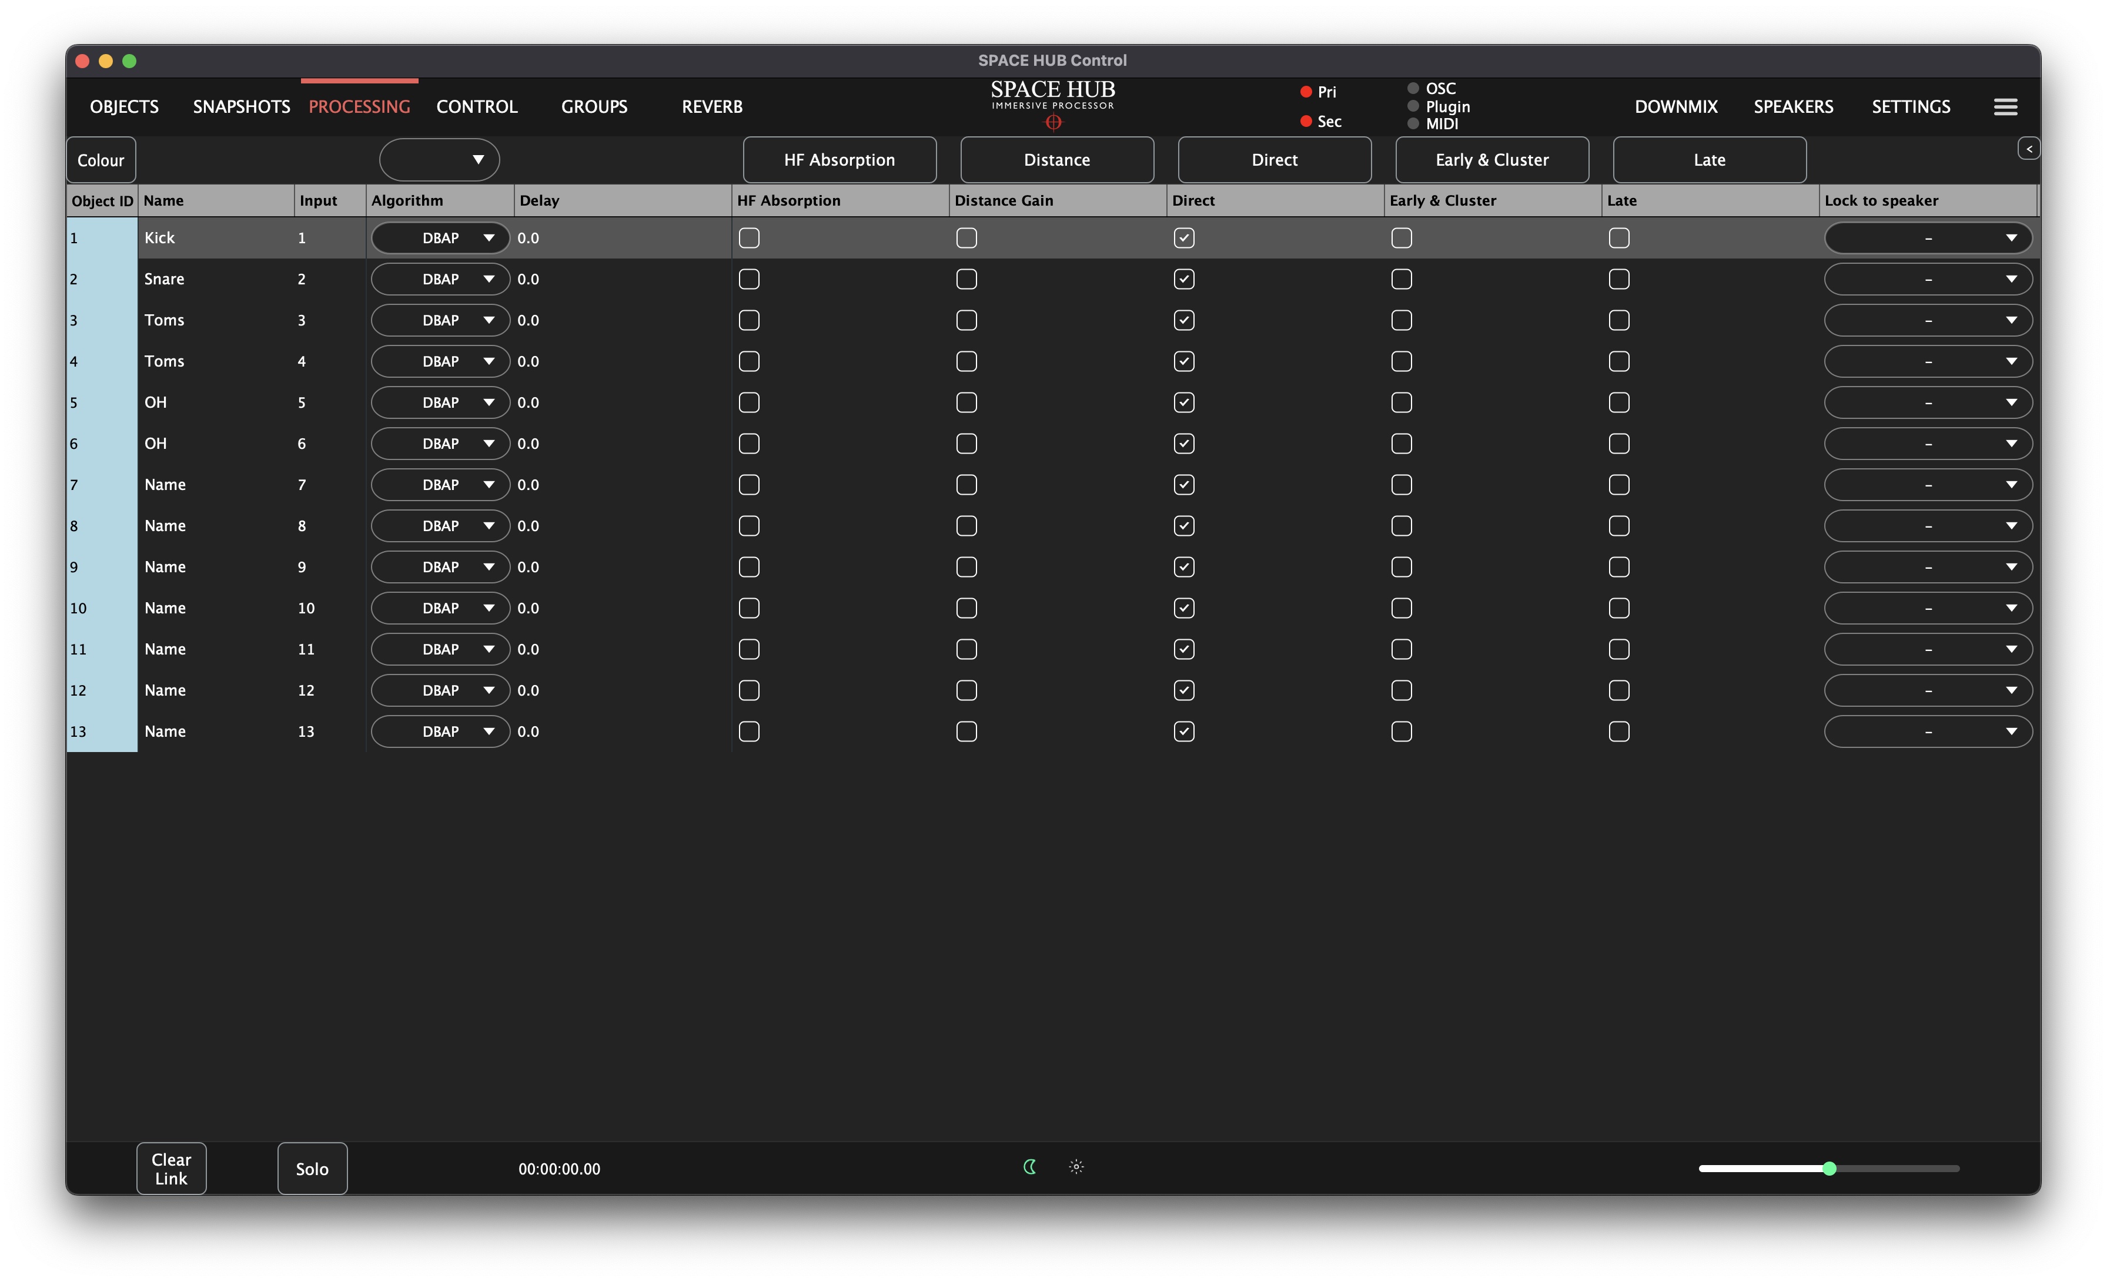Switch to the GROUPS tab
The height and width of the screenshot is (1282, 2107).
594,107
